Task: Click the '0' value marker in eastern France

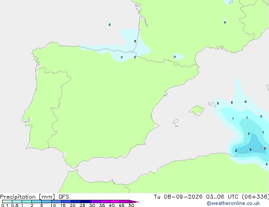Action: [x=225, y=22]
